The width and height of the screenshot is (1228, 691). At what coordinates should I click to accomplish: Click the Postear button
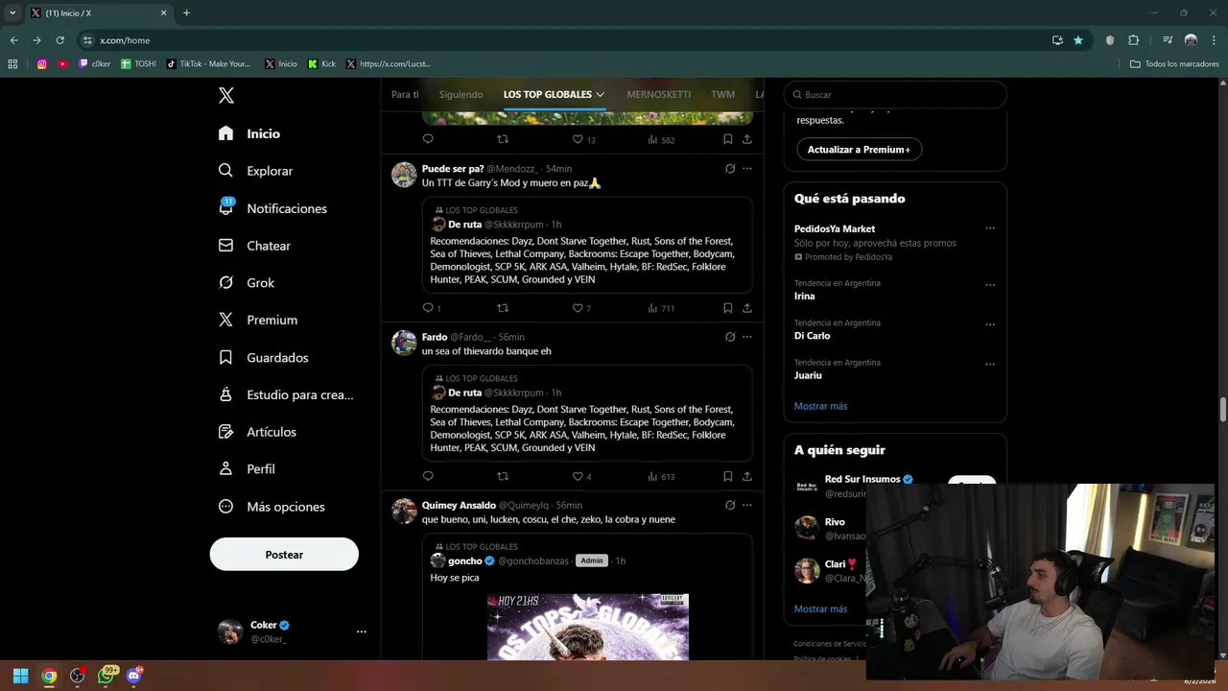coord(284,555)
